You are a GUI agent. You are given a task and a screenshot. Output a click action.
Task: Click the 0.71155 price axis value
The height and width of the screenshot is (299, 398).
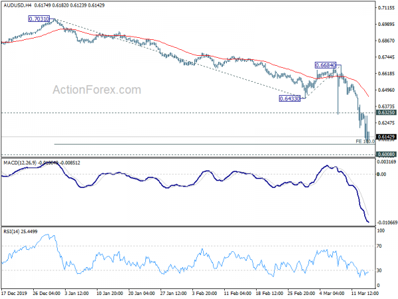386,8
